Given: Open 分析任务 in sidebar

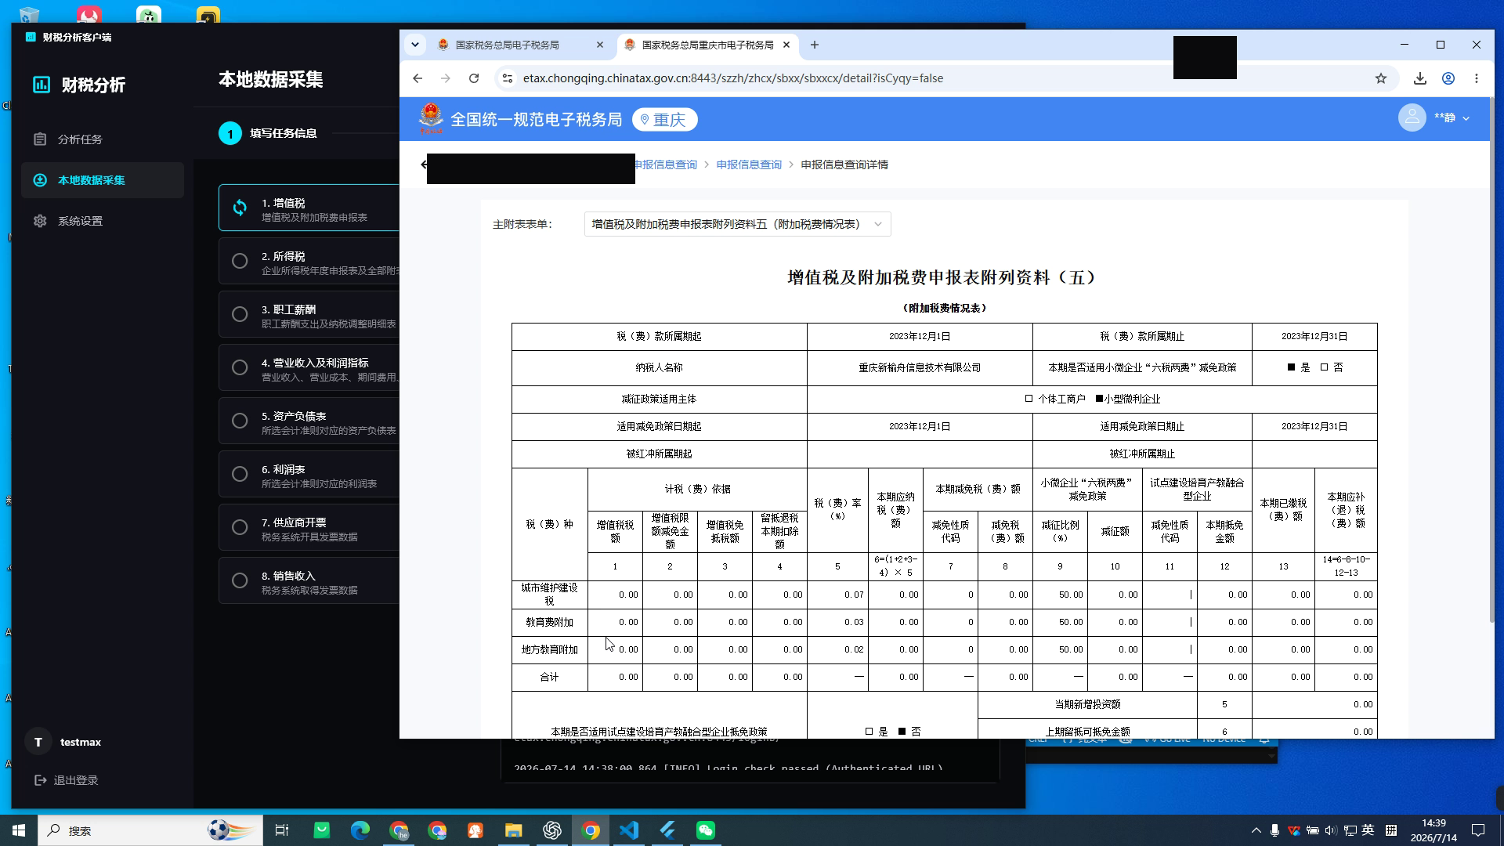Looking at the screenshot, I should (x=103, y=139).
